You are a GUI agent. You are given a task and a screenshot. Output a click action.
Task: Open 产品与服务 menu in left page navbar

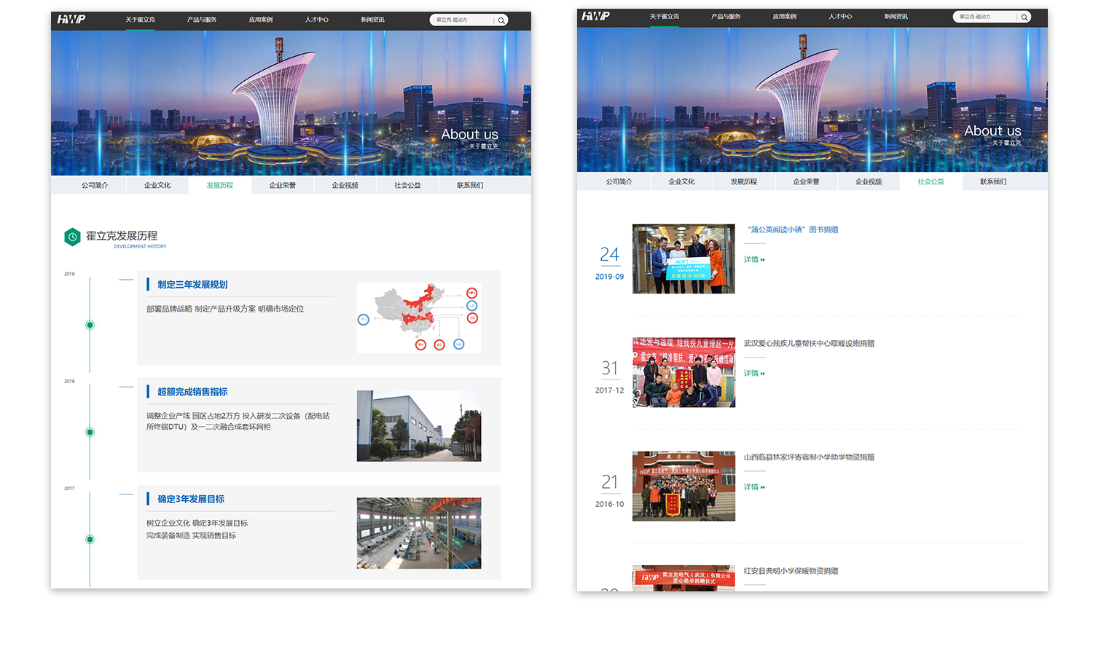pyautogui.click(x=202, y=20)
